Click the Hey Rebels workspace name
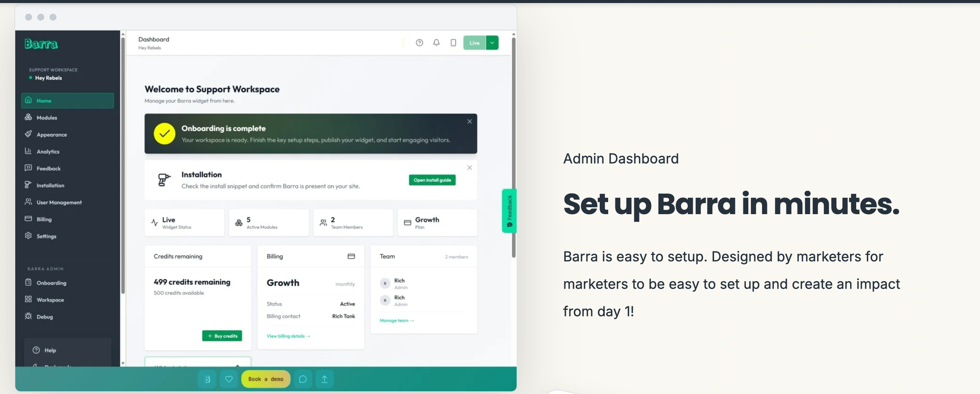The width and height of the screenshot is (980, 394). pos(48,78)
